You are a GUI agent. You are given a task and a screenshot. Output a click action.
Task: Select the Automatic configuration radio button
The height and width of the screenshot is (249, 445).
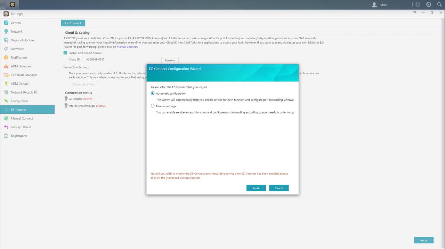(x=153, y=93)
